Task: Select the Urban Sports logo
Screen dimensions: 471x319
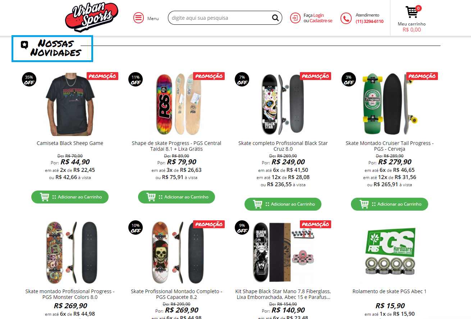Action: [x=91, y=17]
